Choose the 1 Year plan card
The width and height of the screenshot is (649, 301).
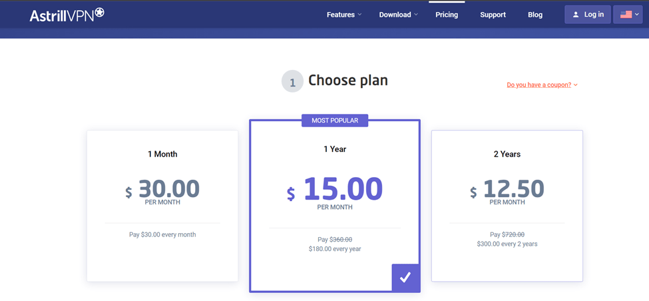point(335,205)
